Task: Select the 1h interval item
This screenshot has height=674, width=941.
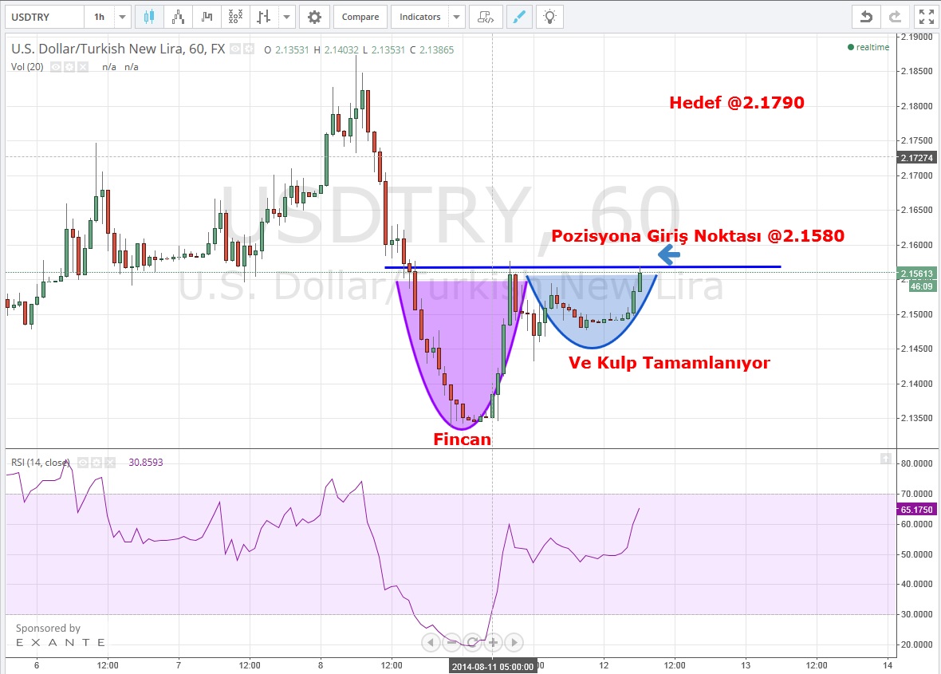Action: [99, 17]
